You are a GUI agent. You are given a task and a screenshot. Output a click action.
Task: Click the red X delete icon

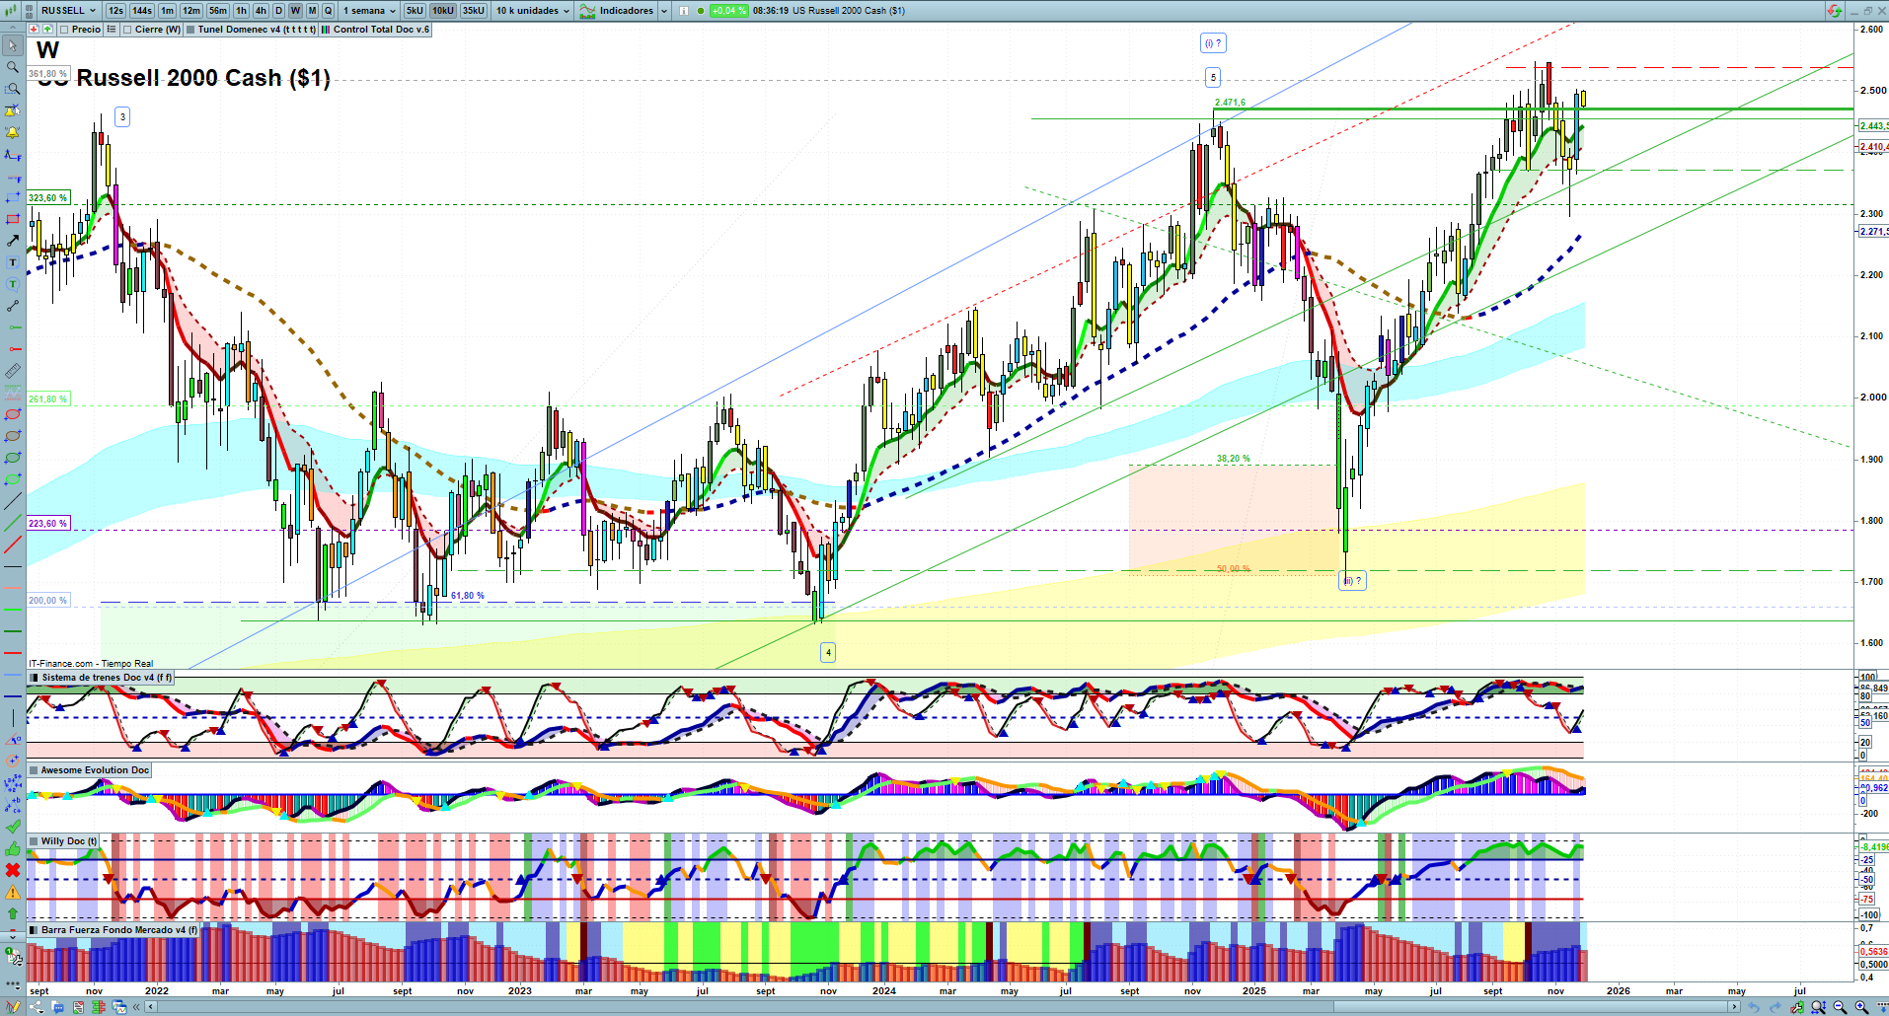pyautogui.click(x=13, y=870)
